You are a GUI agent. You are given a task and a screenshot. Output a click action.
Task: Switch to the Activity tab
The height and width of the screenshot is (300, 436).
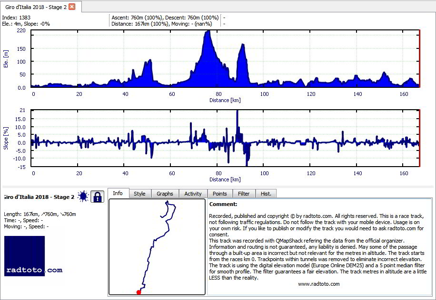[193, 194]
